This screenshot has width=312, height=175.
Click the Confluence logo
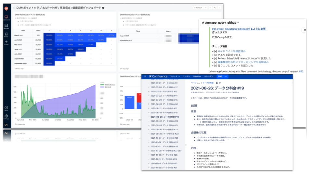(158, 76)
